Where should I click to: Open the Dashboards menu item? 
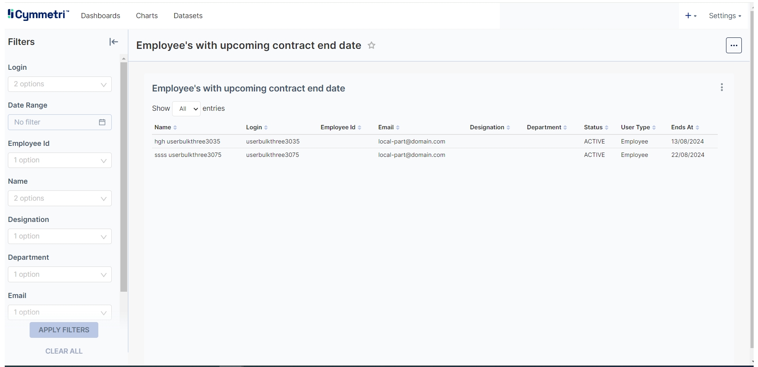coord(101,16)
